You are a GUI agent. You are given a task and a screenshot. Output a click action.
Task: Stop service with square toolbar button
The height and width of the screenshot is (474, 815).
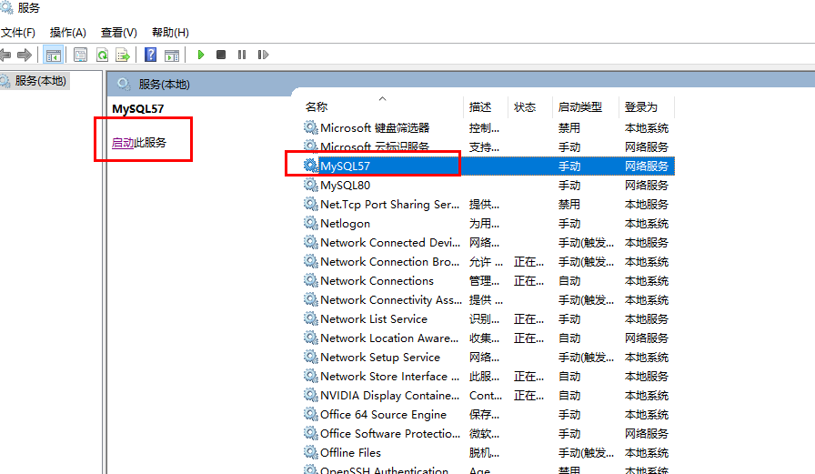[x=221, y=55]
